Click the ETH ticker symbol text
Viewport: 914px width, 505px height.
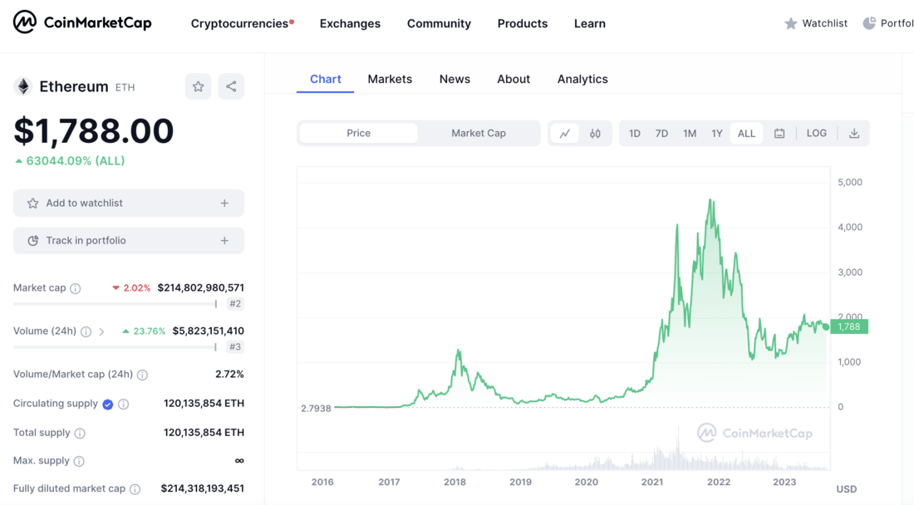tap(125, 87)
